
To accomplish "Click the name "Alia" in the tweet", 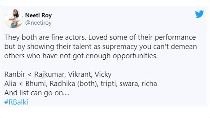I will (10, 84).
